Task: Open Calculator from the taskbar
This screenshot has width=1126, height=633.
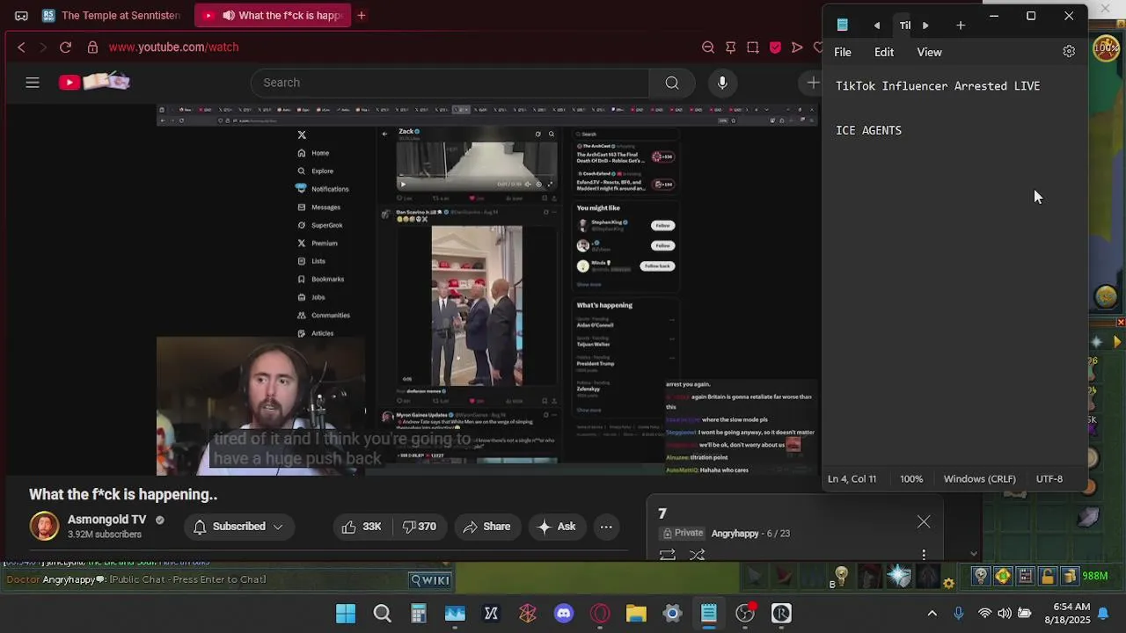Action: [418, 614]
